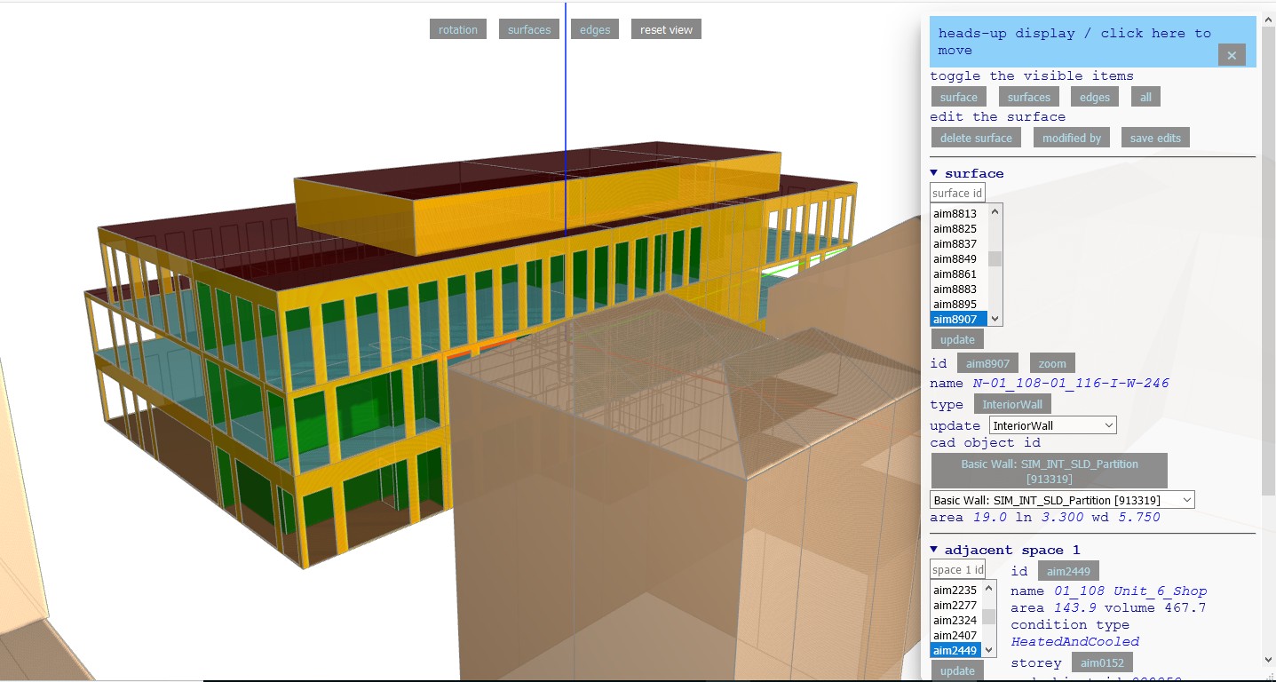Toggle surfaces visibility from top toolbar
This screenshot has width=1276, height=682.
pyautogui.click(x=529, y=29)
